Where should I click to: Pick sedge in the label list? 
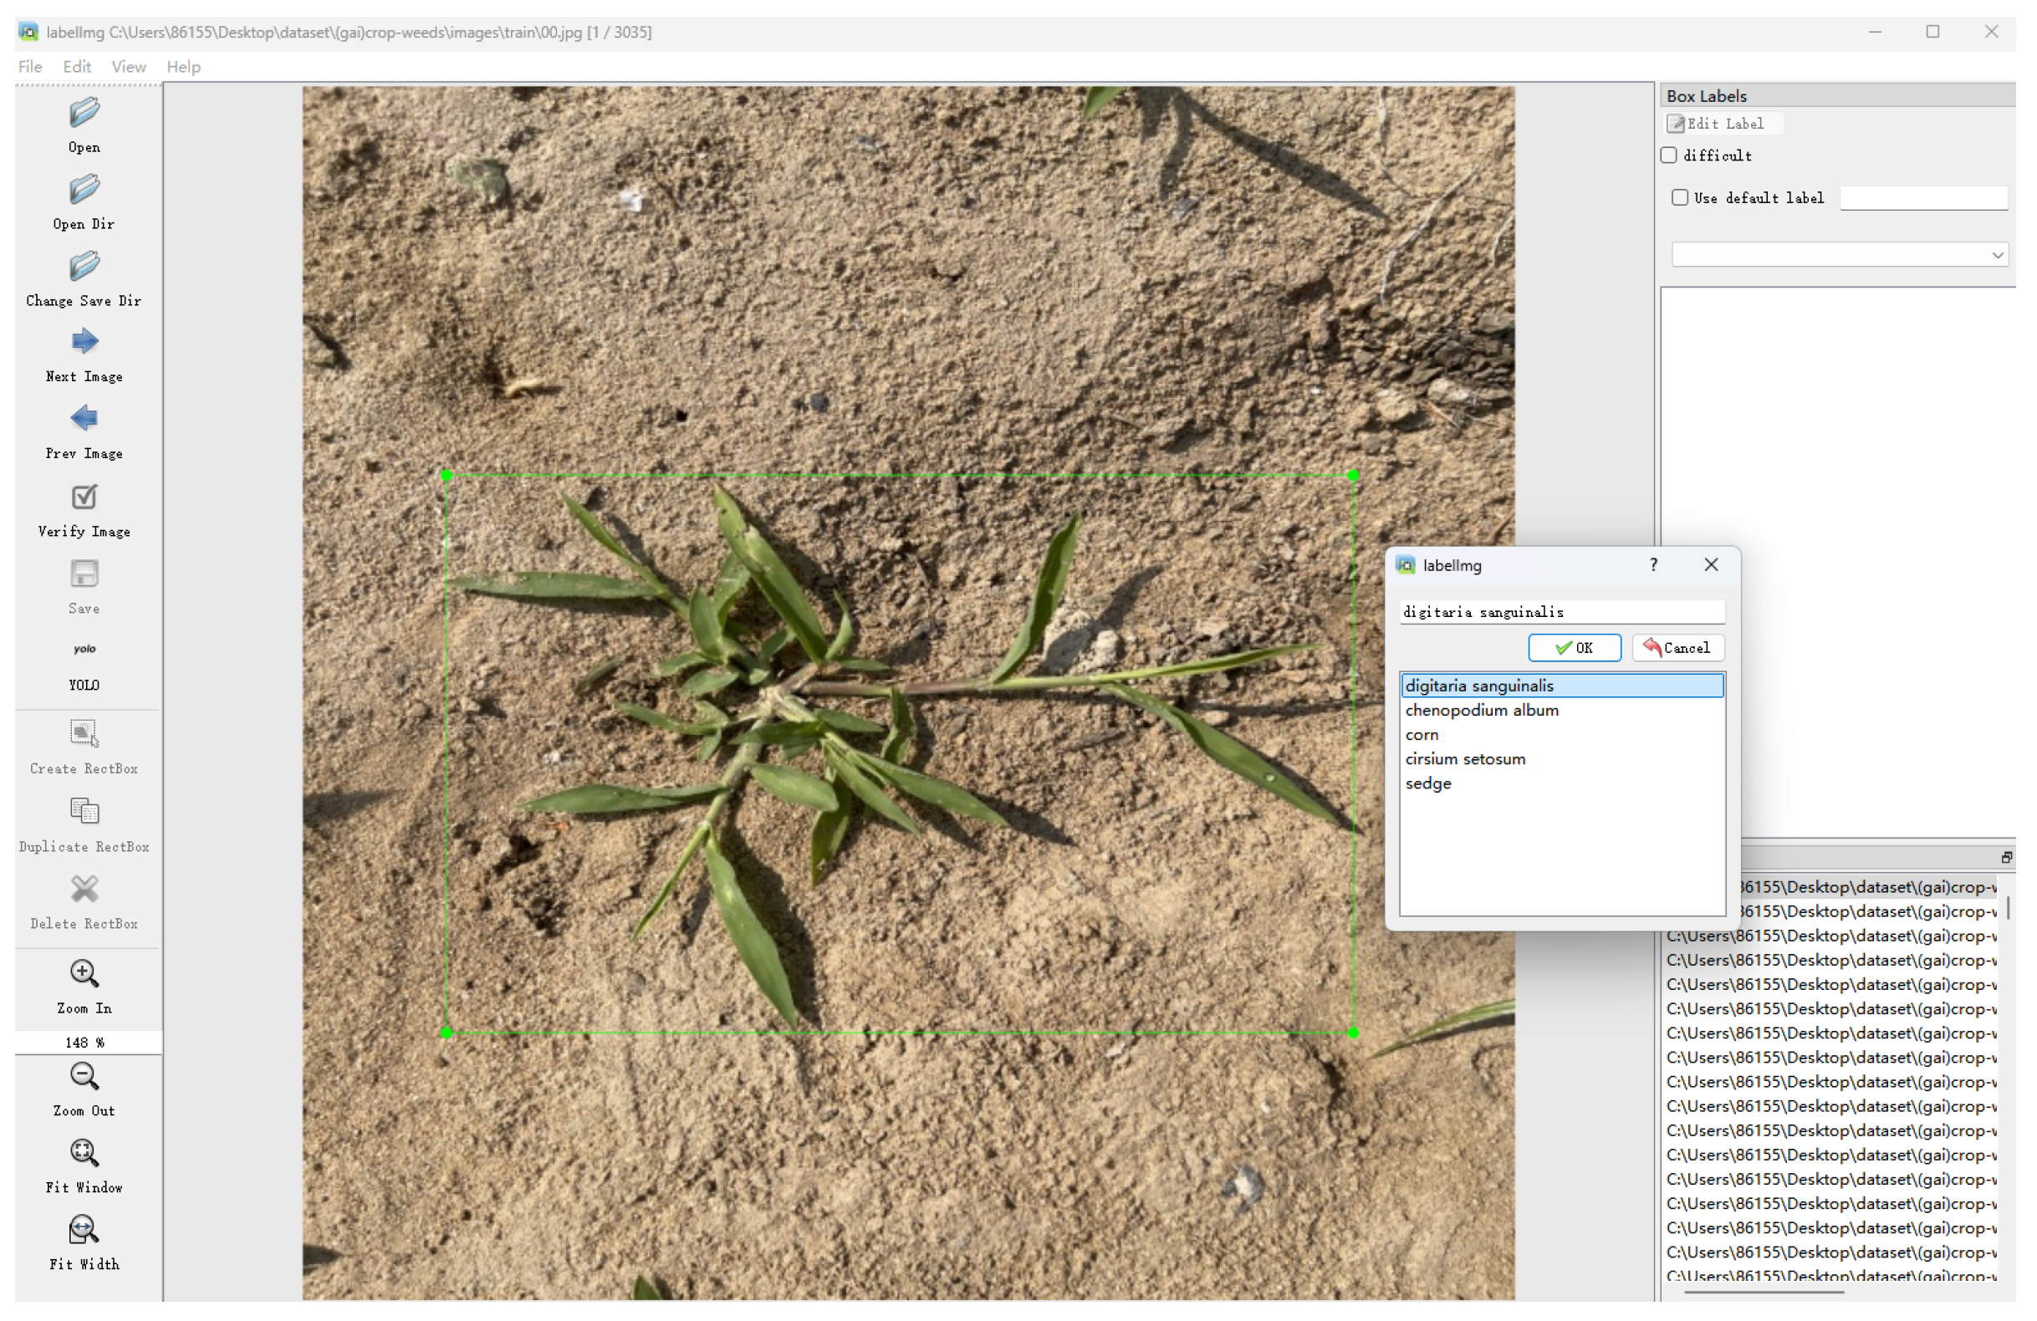point(1428,783)
